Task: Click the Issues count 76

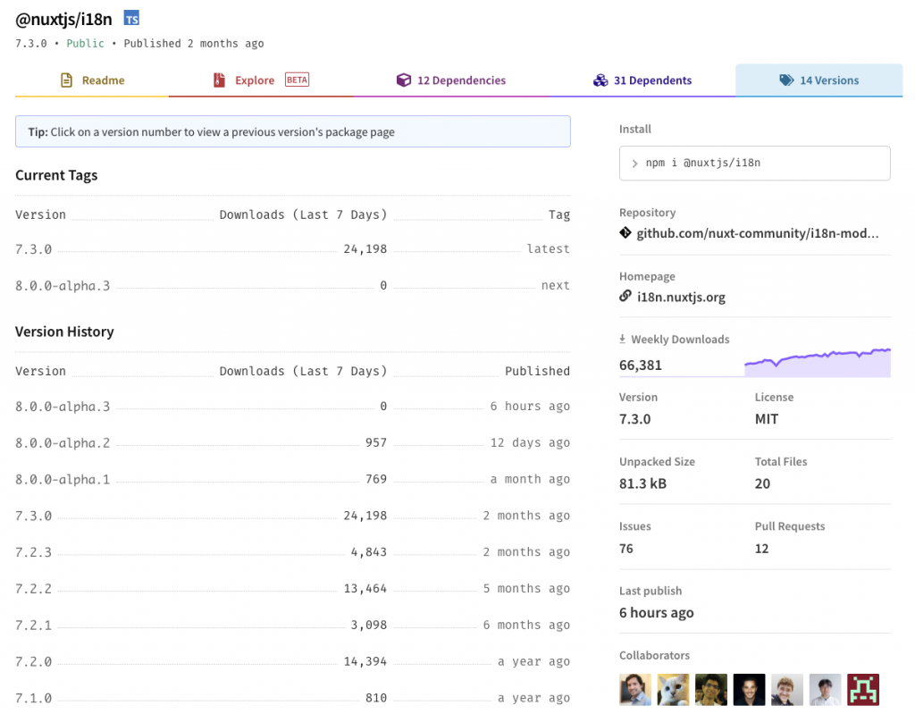Action: pyautogui.click(x=626, y=548)
